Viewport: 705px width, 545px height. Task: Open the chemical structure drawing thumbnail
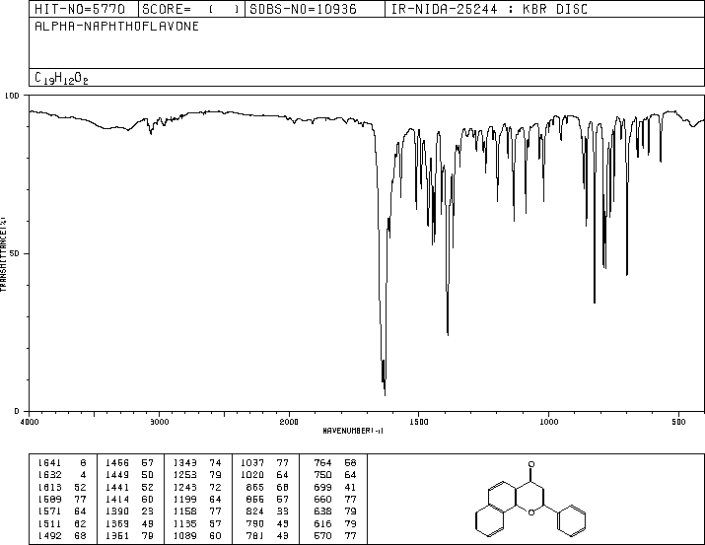click(530, 499)
